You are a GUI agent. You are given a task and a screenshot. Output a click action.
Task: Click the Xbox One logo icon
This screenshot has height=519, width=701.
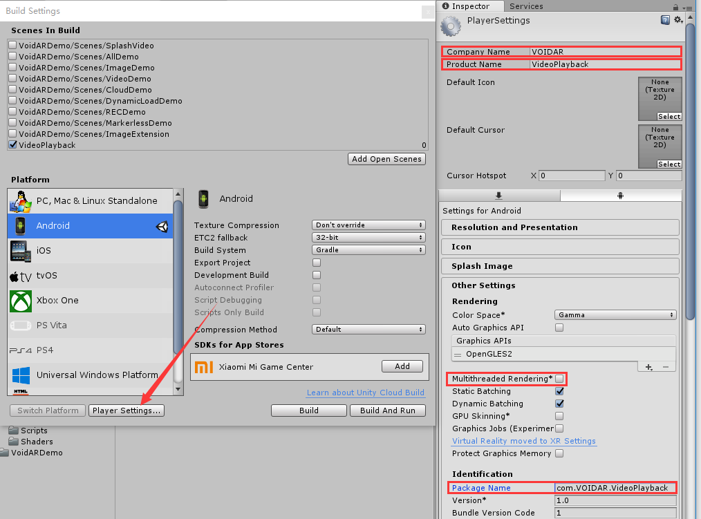[21, 301]
